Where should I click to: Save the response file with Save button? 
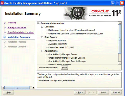click(64, 68)
